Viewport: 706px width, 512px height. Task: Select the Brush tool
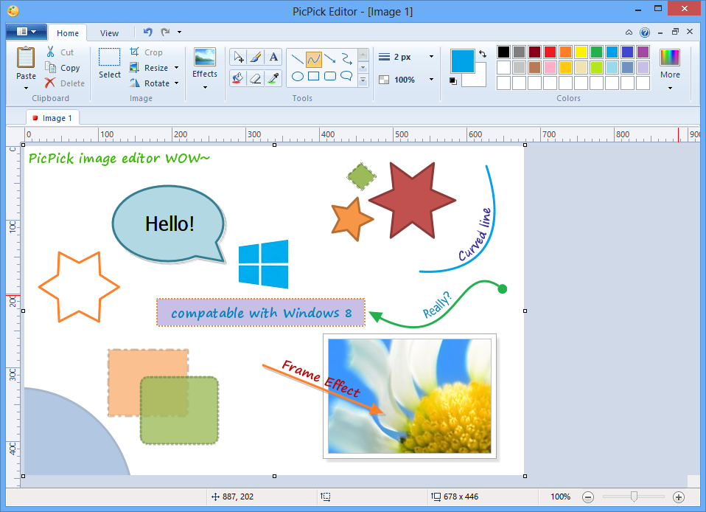coord(256,58)
